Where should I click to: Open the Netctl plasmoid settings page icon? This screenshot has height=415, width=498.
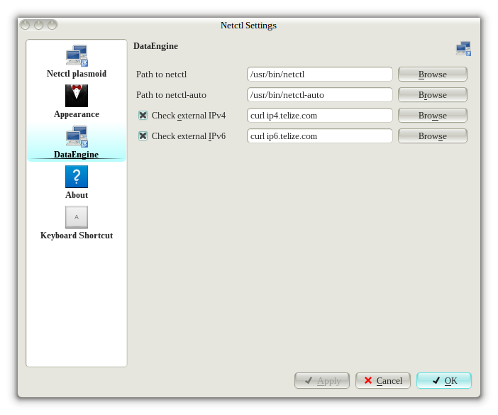pyautogui.click(x=77, y=56)
